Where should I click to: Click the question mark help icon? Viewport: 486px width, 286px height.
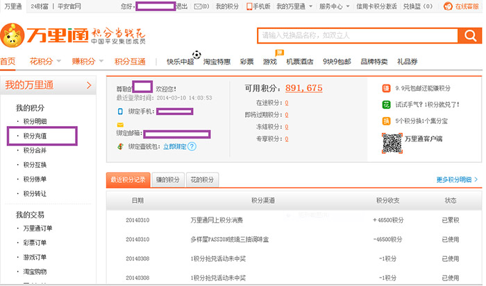(192, 147)
